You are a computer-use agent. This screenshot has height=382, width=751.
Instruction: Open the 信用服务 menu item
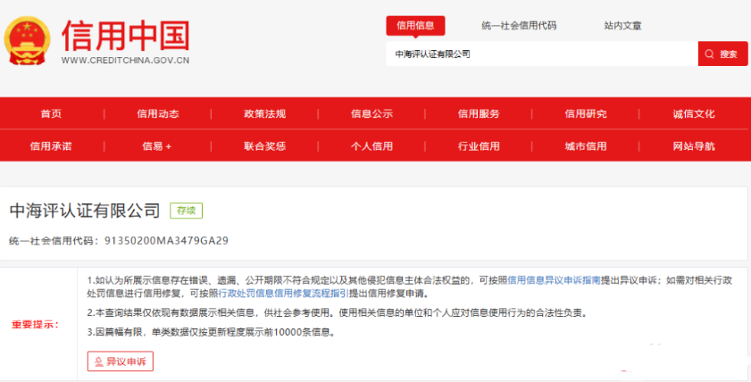(x=479, y=113)
